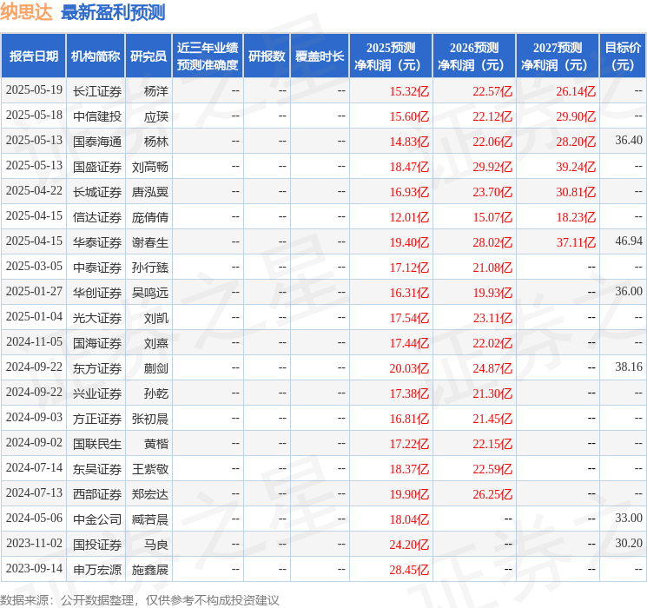This screenshot has height=608, width=647.
Task: Click 22.15亿 in 国联民生 row
Action: click(492, 444)
